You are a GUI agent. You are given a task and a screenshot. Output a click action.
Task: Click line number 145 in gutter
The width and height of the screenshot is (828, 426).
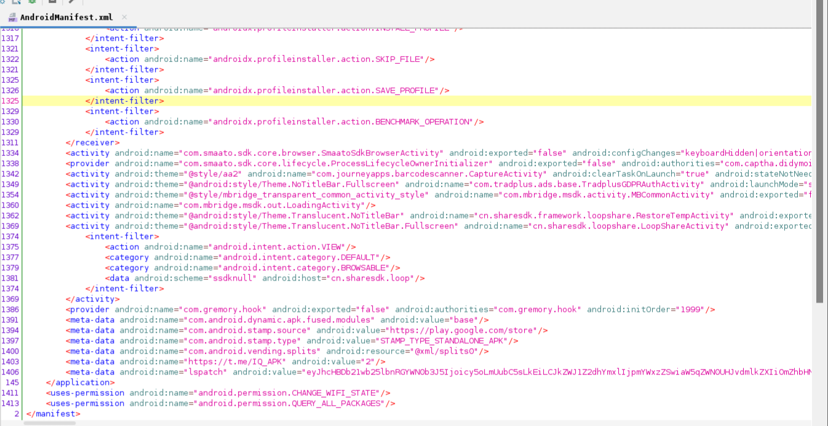click(12, 382)
